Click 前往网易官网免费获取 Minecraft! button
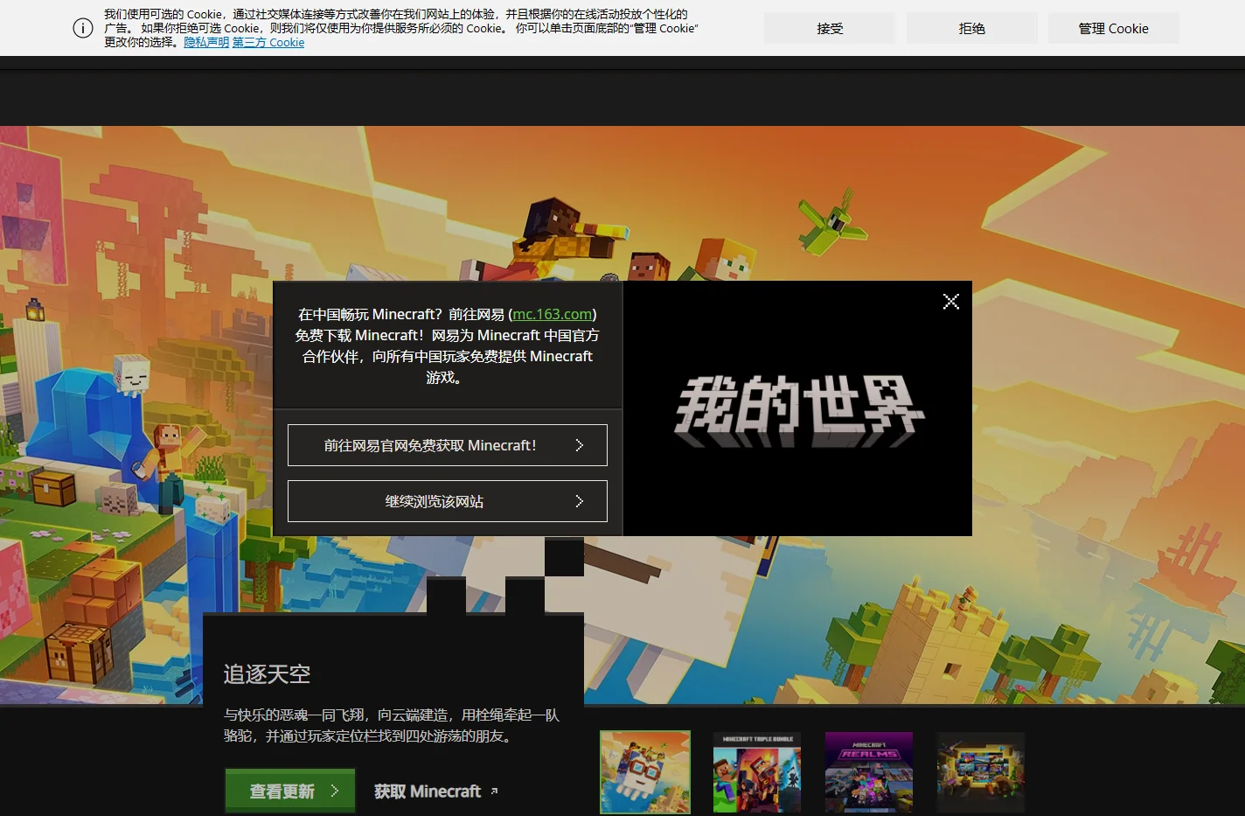 point(448,445)
